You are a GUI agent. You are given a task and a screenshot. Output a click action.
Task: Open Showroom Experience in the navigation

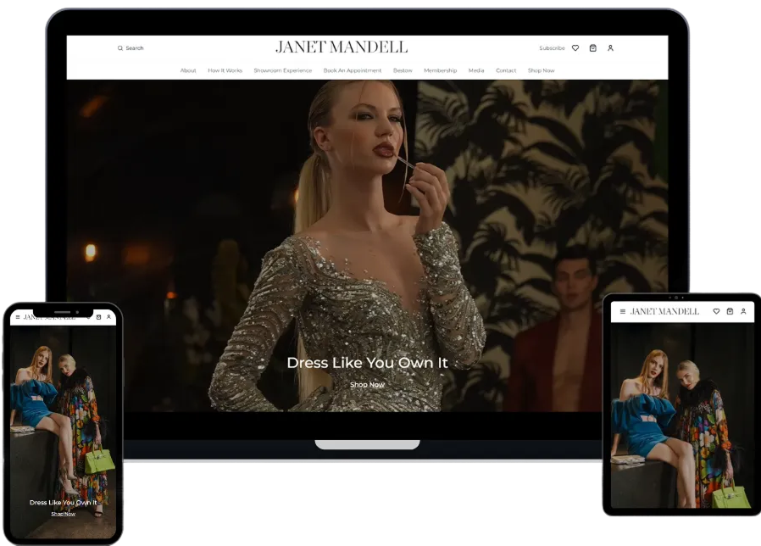point(282,70)
